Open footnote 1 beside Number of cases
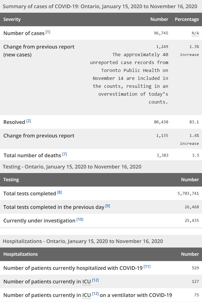The height and width of the screenshot is (302, 202). click(48, 32)
